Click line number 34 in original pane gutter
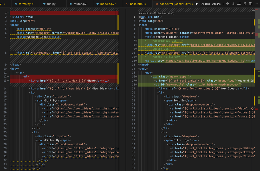This screenshot has height=171, width=260. pos(5,168)
